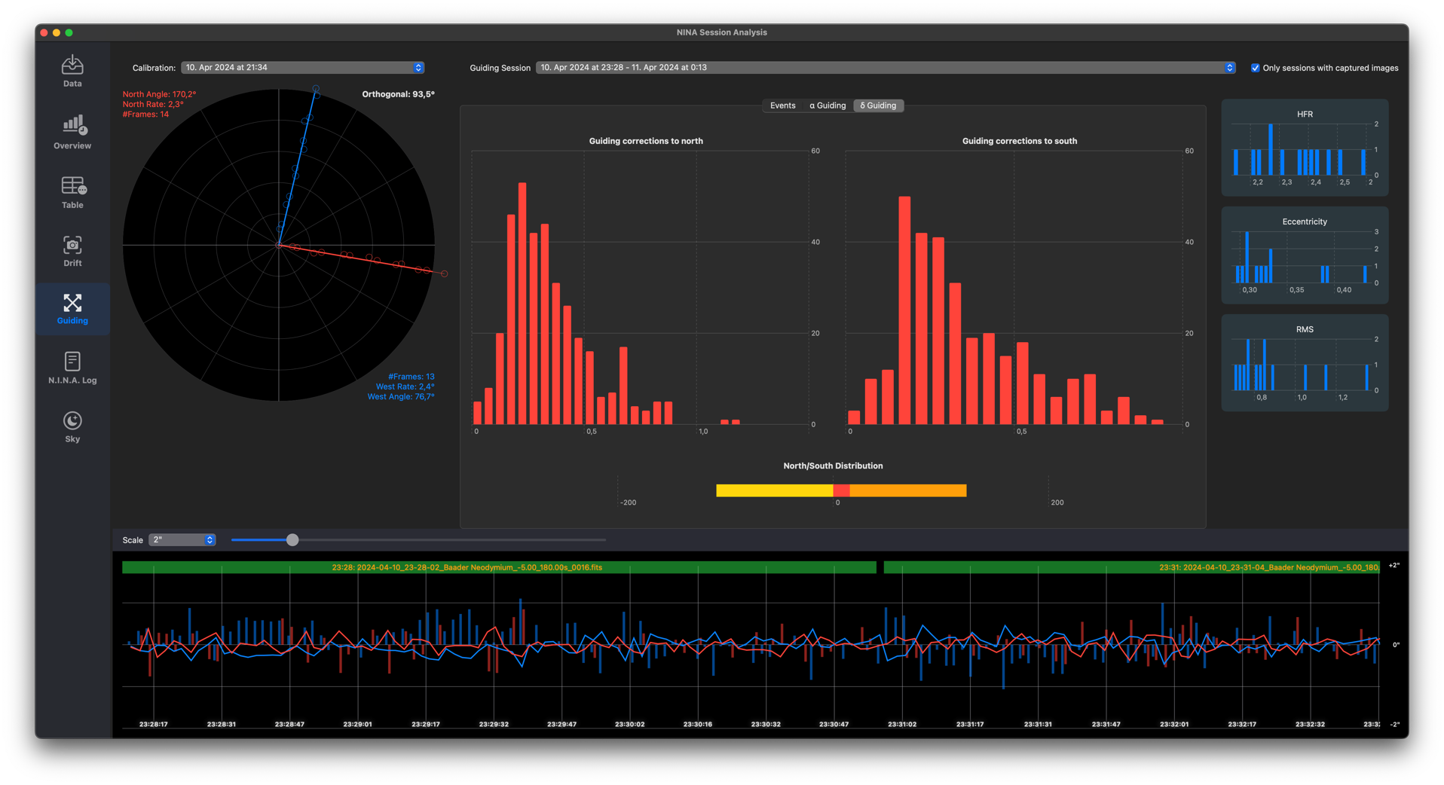Click the RMS histogram panel

[1304, 363]
